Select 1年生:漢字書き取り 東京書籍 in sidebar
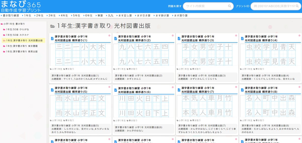Viewport: 302px width, 143px height. click(x=22, y=46)
